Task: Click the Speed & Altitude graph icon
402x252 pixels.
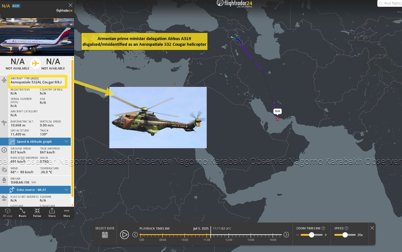Action: [12, 142]
